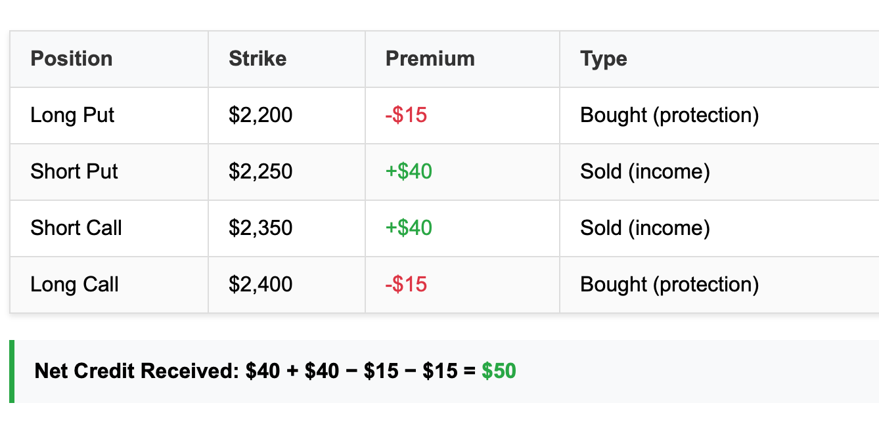Click the Type column header

click(604, 60)
